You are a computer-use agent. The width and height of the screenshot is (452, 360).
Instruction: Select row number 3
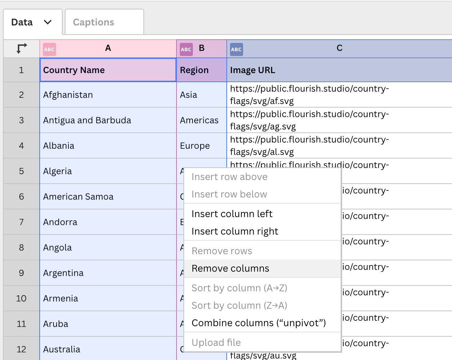[x=21, y=120]
